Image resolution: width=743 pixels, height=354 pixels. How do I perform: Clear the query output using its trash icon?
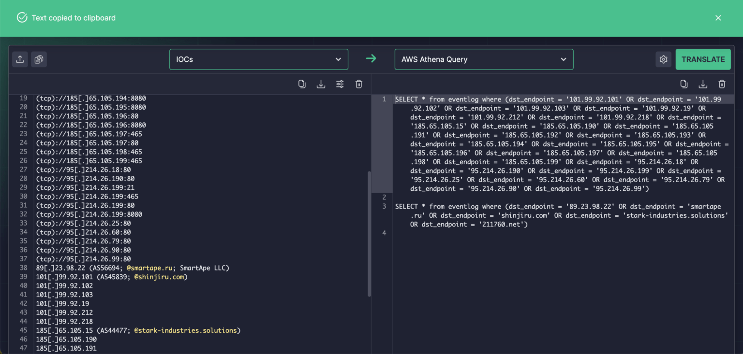(x=722, y=84)
